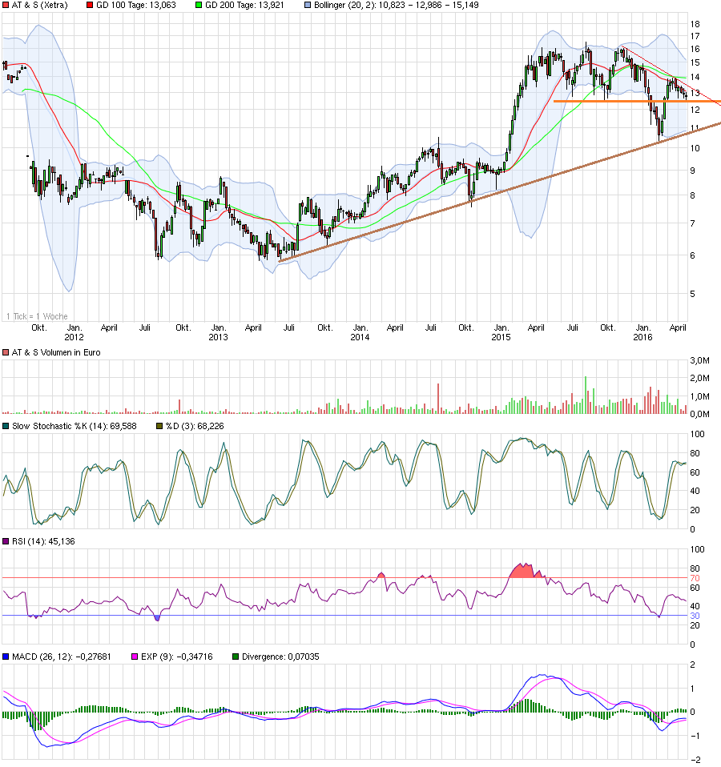
Task: Click the red GD 100 Tage indicator icon
Action: pos(88,6)
